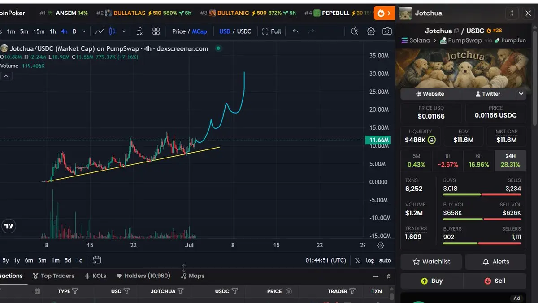
Task: Open the token Website link
Action: [430, 94]
